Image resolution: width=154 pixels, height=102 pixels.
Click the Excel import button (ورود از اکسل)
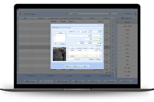tap(30, 14)
